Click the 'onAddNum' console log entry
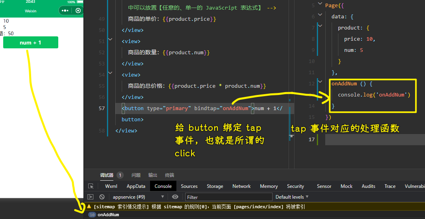Screen dimensions: 425x219 [108, 215]
